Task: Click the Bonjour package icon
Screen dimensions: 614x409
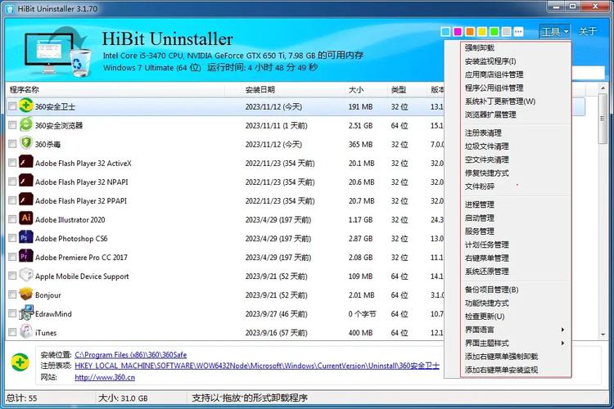Action: point(26,294)
